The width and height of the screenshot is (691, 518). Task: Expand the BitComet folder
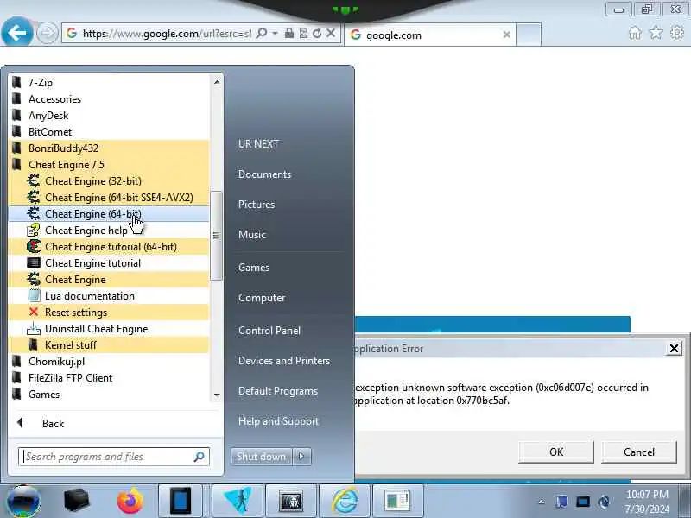click(109, 132)
